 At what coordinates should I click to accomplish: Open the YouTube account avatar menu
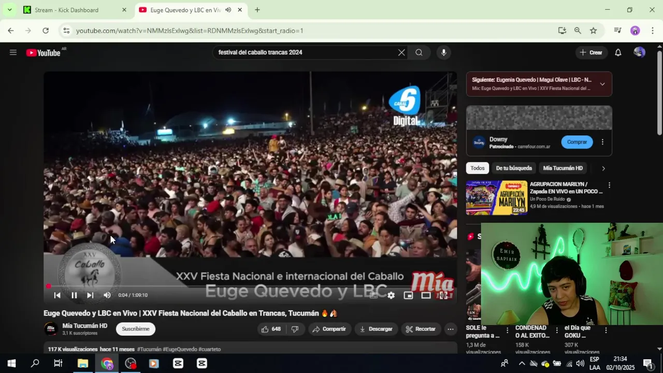point(639,52)
